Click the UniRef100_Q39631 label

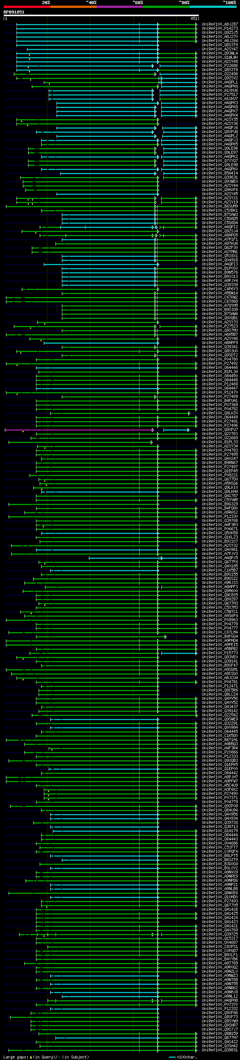pos(220,177)
